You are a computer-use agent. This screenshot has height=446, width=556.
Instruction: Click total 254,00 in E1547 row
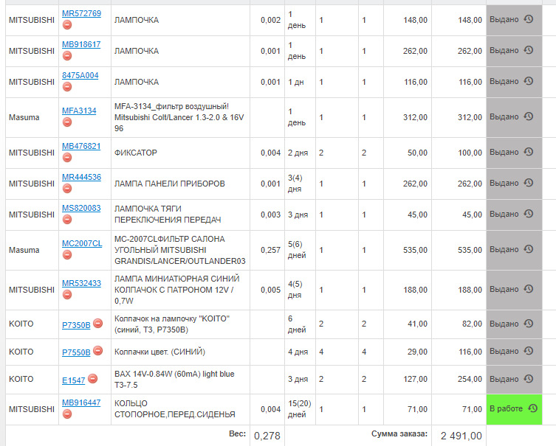pos(470,379)
